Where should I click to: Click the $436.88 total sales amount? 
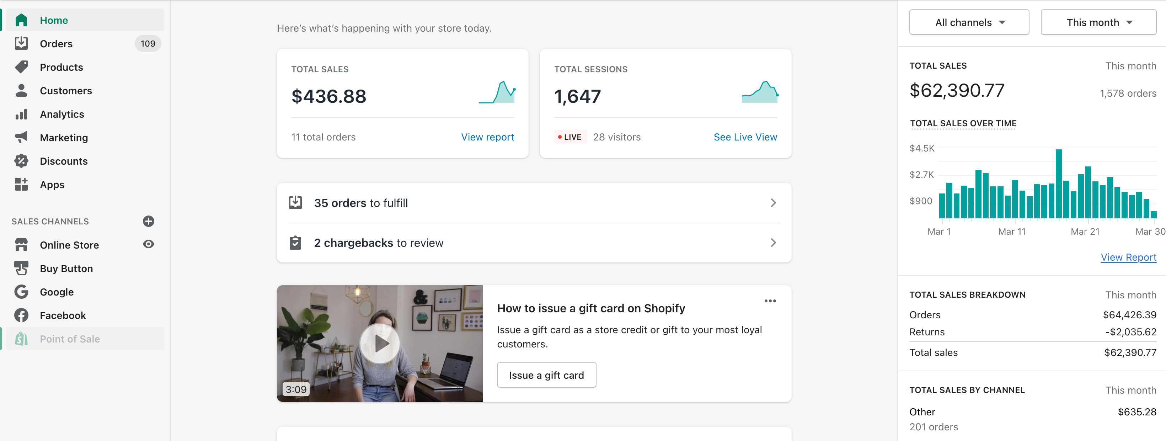click(x=328, y=96)
